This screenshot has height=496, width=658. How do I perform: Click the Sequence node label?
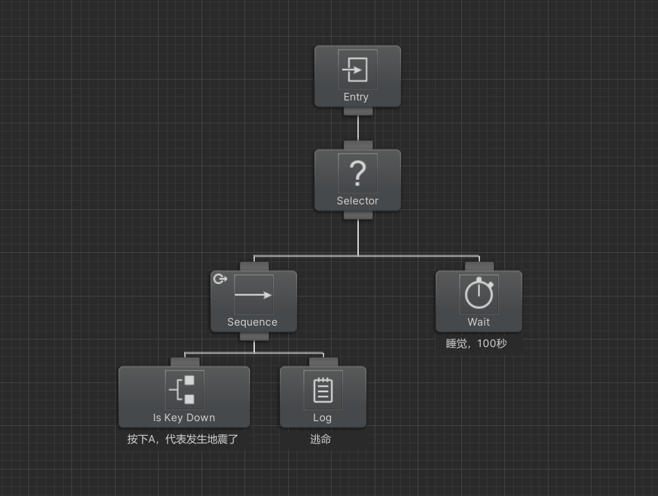click(x=252, y=322)
